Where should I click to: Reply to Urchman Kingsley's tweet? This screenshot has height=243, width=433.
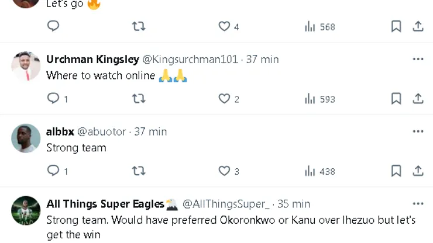point(53,99)
